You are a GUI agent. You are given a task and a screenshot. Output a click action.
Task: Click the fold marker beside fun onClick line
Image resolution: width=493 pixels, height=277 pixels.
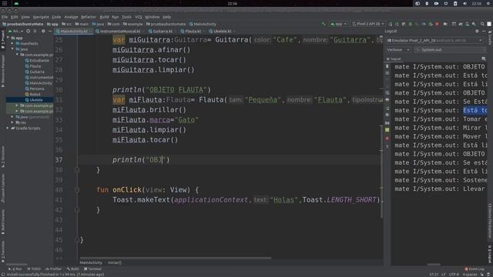click(77, 190)
